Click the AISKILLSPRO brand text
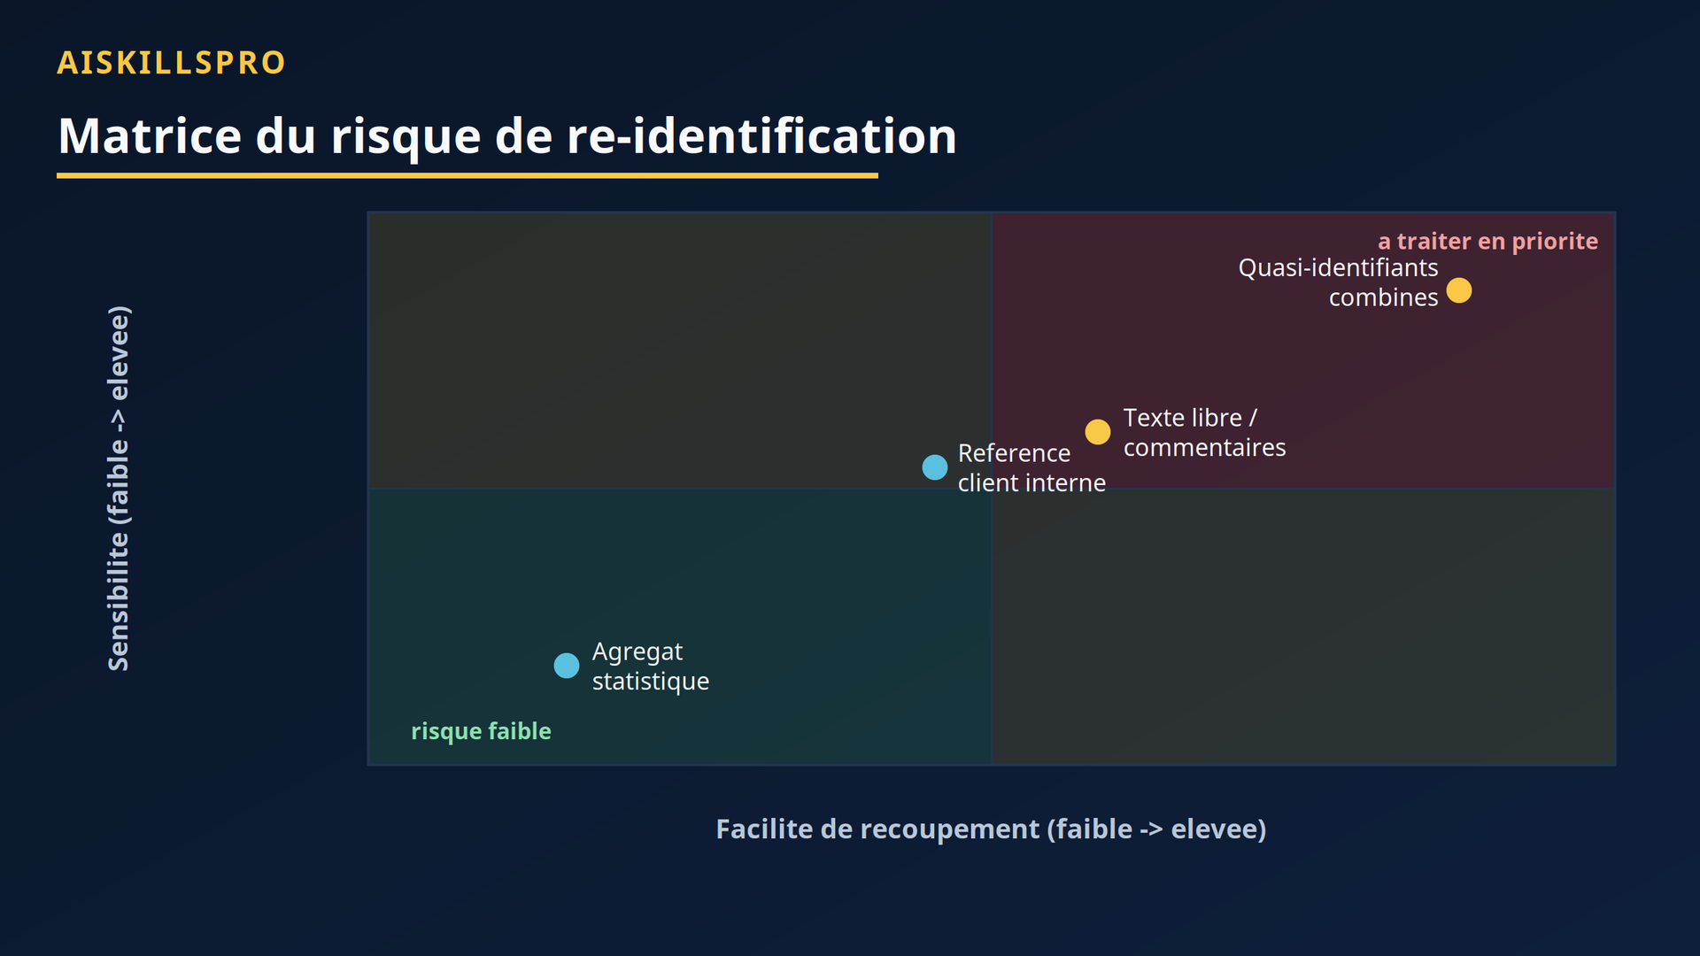The height and width of the screenshot is (956, 1700). pyautogui.click(x=172, y=63)
